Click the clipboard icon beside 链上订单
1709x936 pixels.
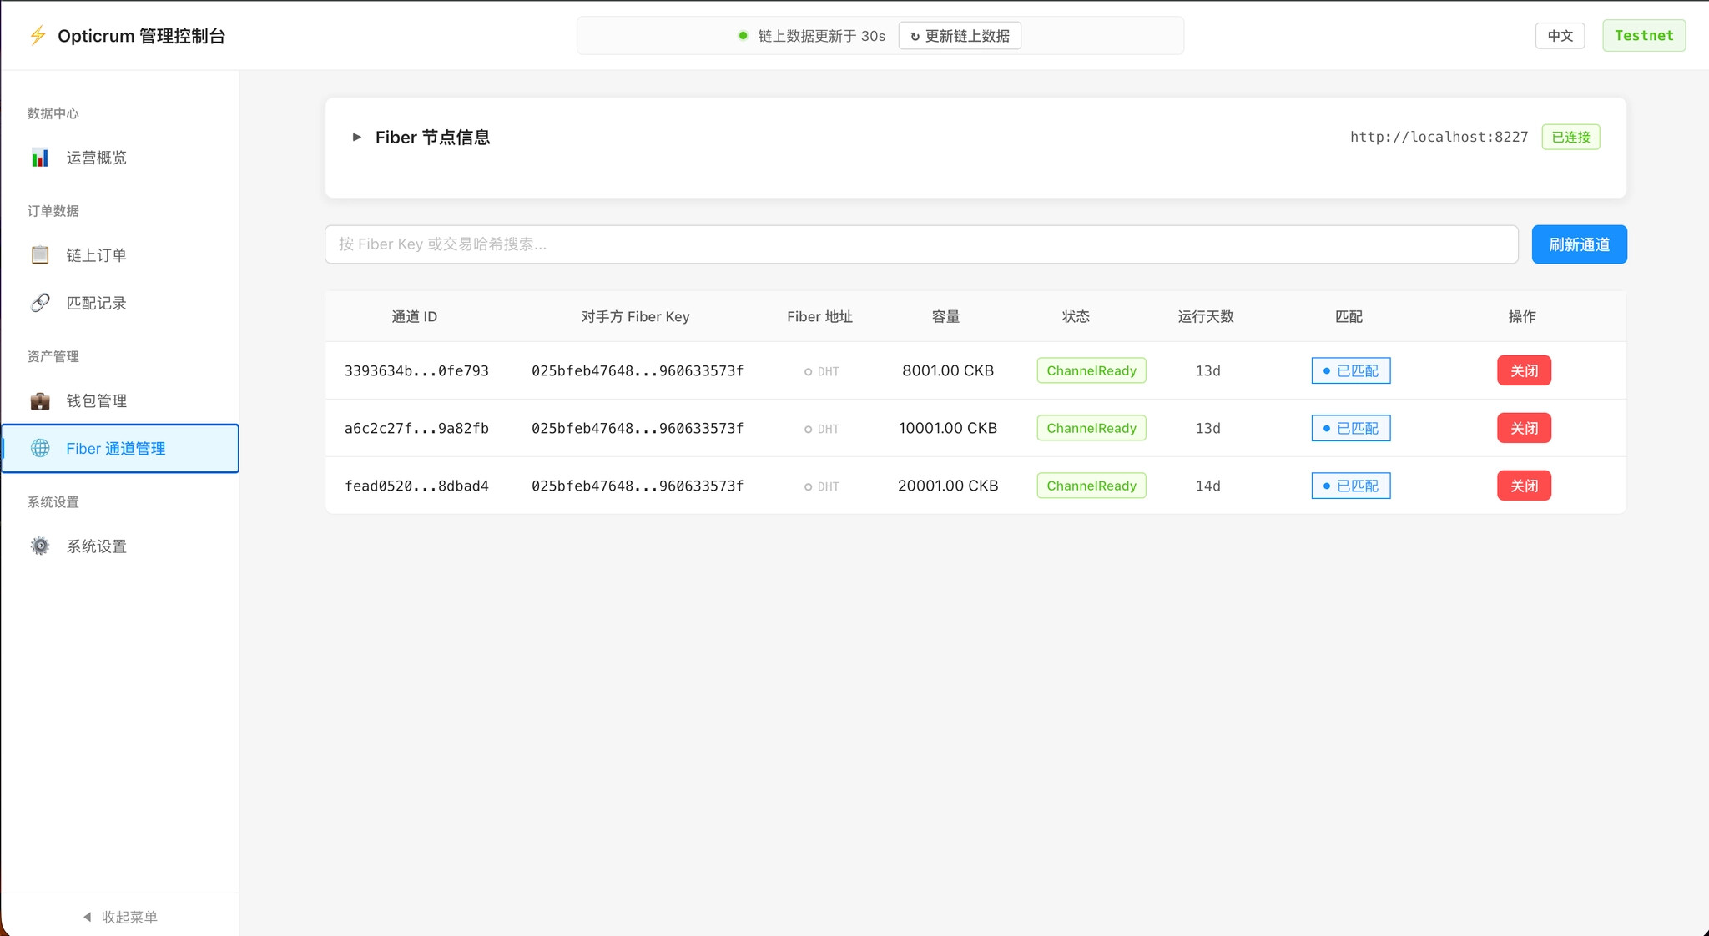(40, 255)
